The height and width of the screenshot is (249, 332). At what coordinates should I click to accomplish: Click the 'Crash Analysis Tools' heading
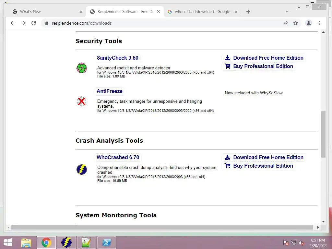[109, 141]
